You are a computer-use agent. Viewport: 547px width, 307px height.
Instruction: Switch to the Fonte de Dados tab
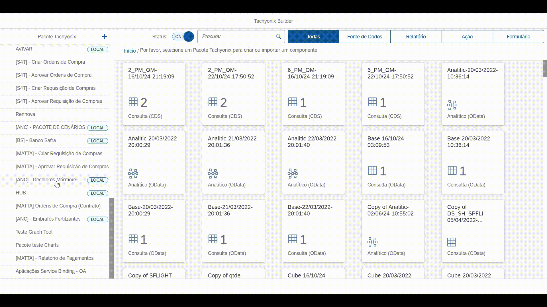pyautogui.click(x=364, y=37)
